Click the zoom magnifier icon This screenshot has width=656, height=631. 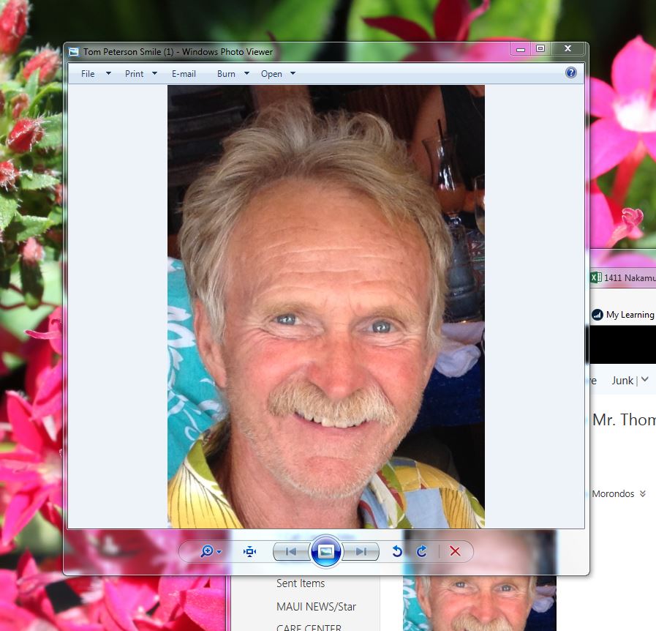[x=207, y=551]
